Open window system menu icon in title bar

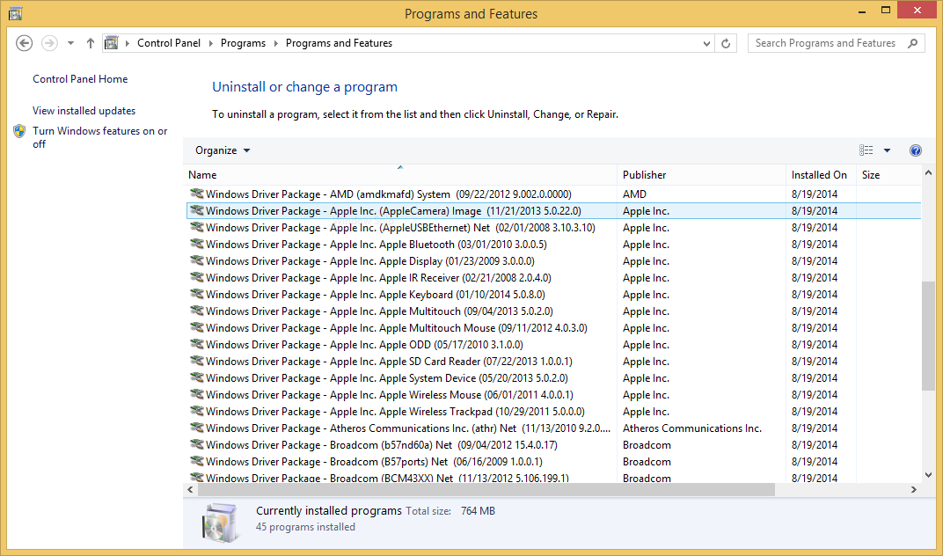[16, 12]
